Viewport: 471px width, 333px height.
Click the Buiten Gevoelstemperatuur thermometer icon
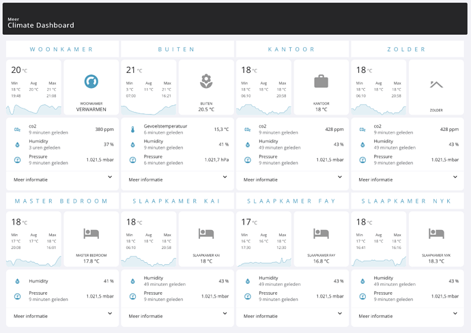[132, 130]
